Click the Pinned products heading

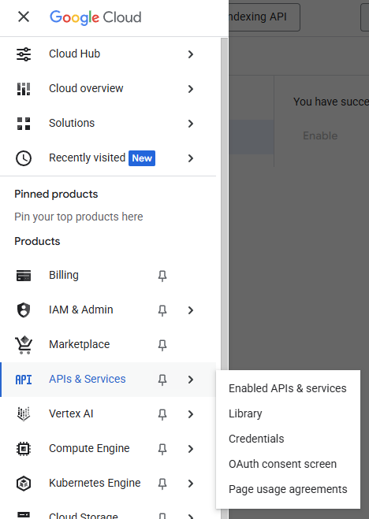click(56, 194)
